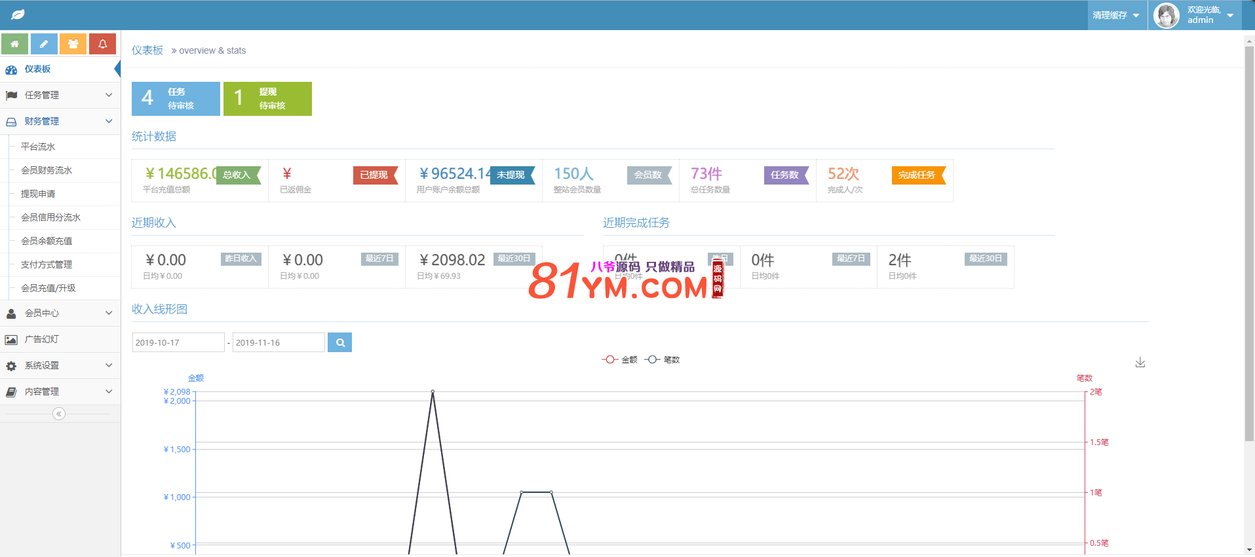The height and width of the screenshot is (557, 1255).
Task: Click the 会员数 ribbon label
Action: tap(649, 175)
